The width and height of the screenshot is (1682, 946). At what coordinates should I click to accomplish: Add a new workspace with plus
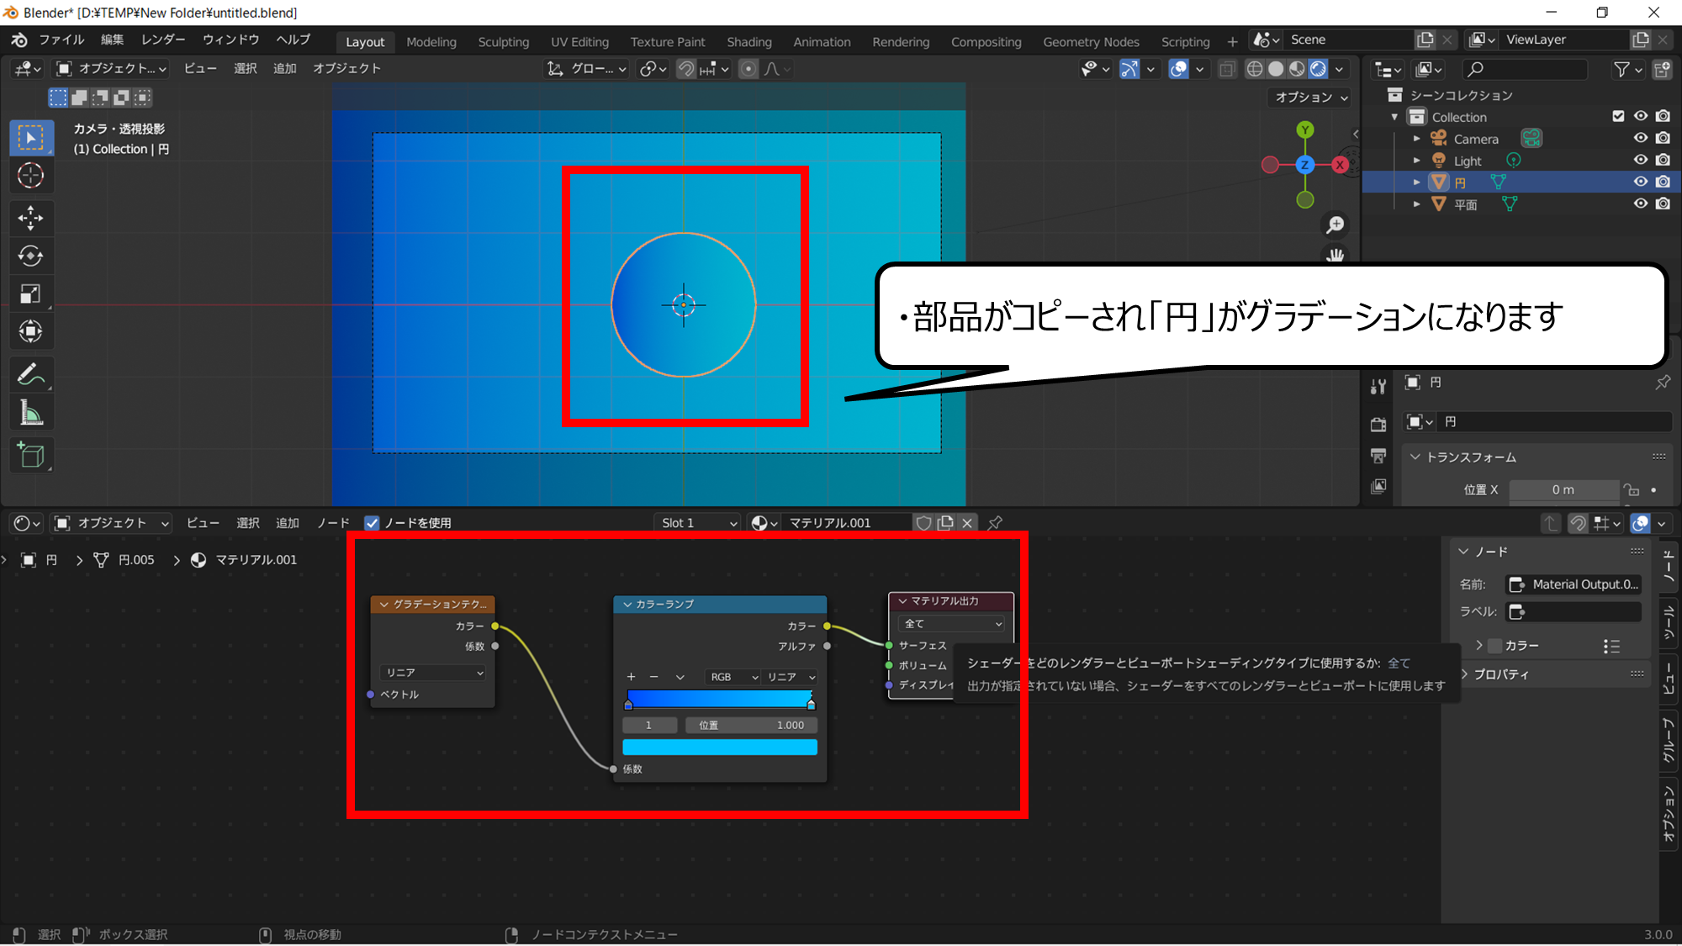pos(1231,42)
